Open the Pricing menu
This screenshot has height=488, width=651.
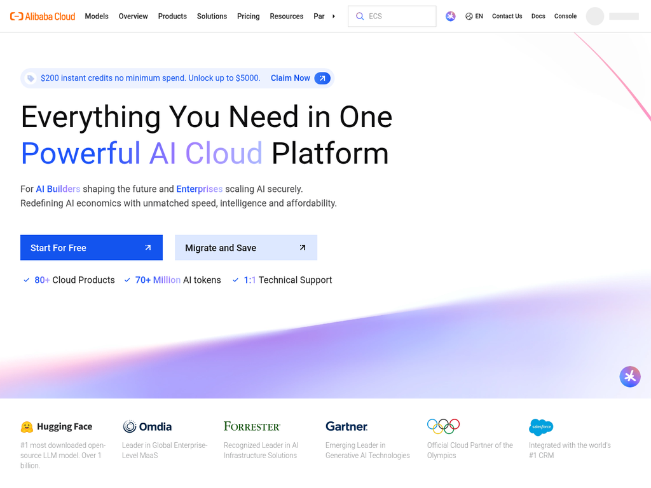(249, 16)
